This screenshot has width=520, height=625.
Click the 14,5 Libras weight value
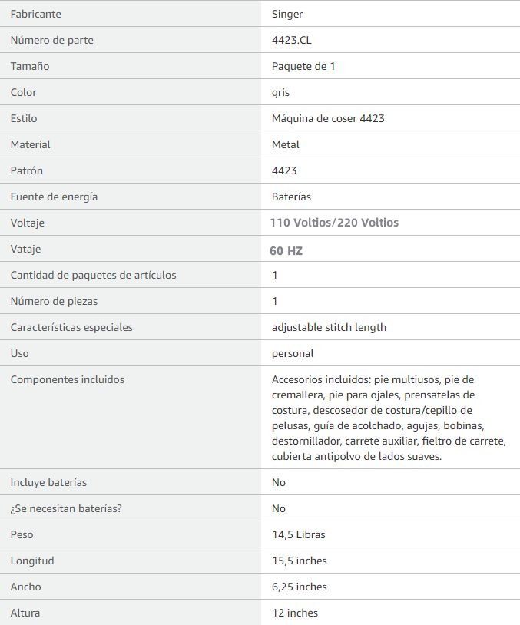(298, 534)
